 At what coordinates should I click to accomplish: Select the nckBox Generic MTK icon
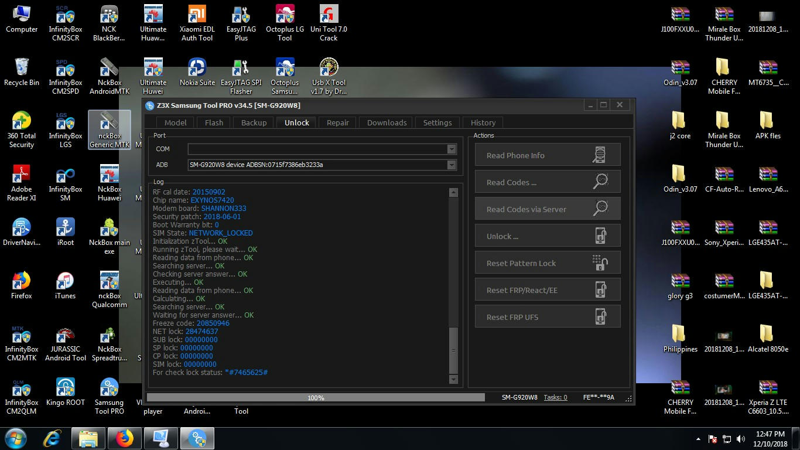(109, 130)
